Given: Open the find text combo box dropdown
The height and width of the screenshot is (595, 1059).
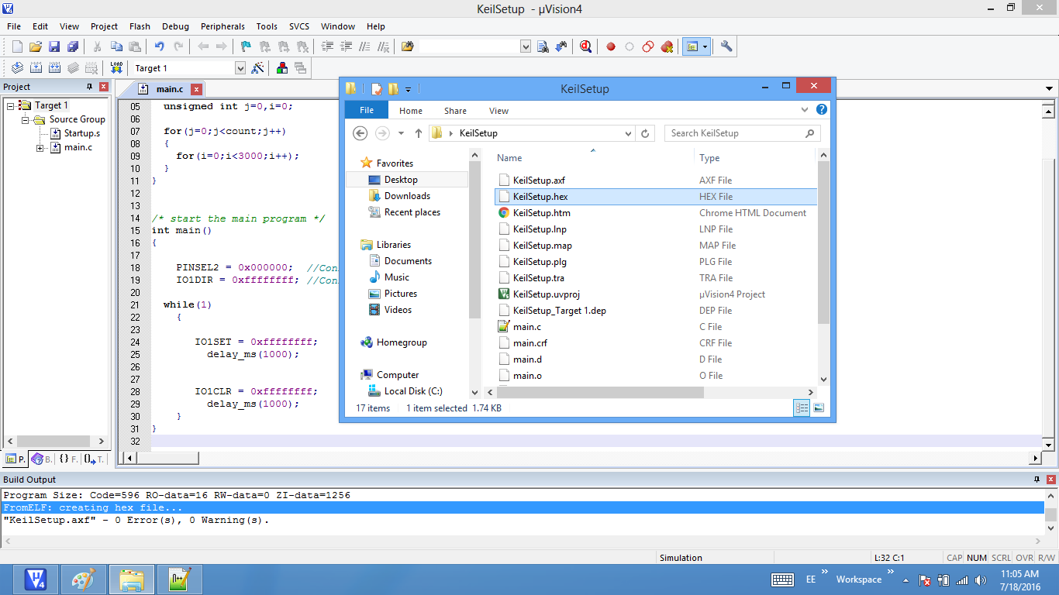Looking at the screenshot, I should click(x=526, y=46).
